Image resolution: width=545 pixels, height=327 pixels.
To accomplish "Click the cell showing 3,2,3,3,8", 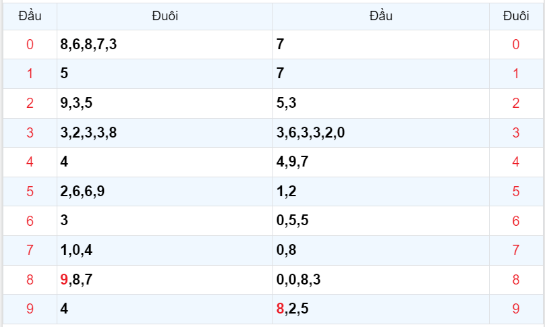I will [88, 133].
